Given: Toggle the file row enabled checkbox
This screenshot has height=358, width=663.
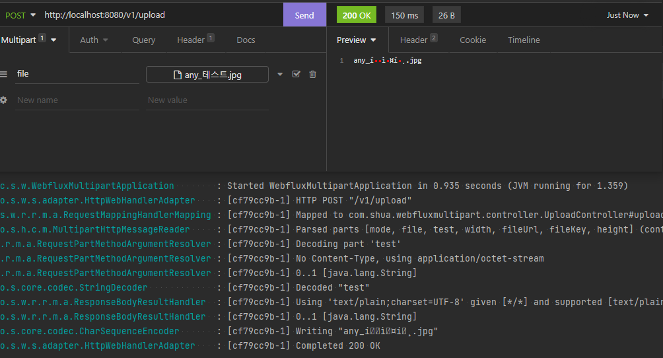Looking at the screenshot, I should click(296, 74).
